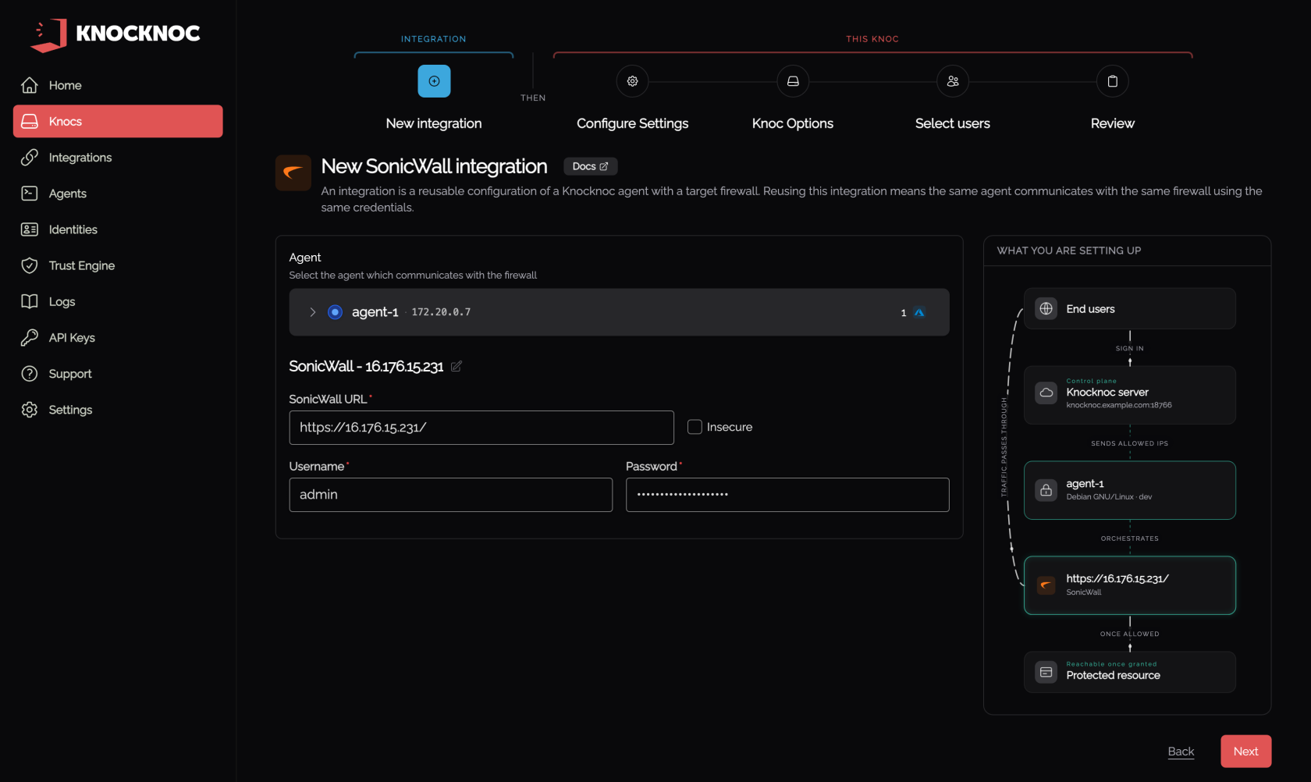The height and width of the screenshot is (782, 1311).
Task: Click the Knocknoc server cloud icon
Action: 1046,393
